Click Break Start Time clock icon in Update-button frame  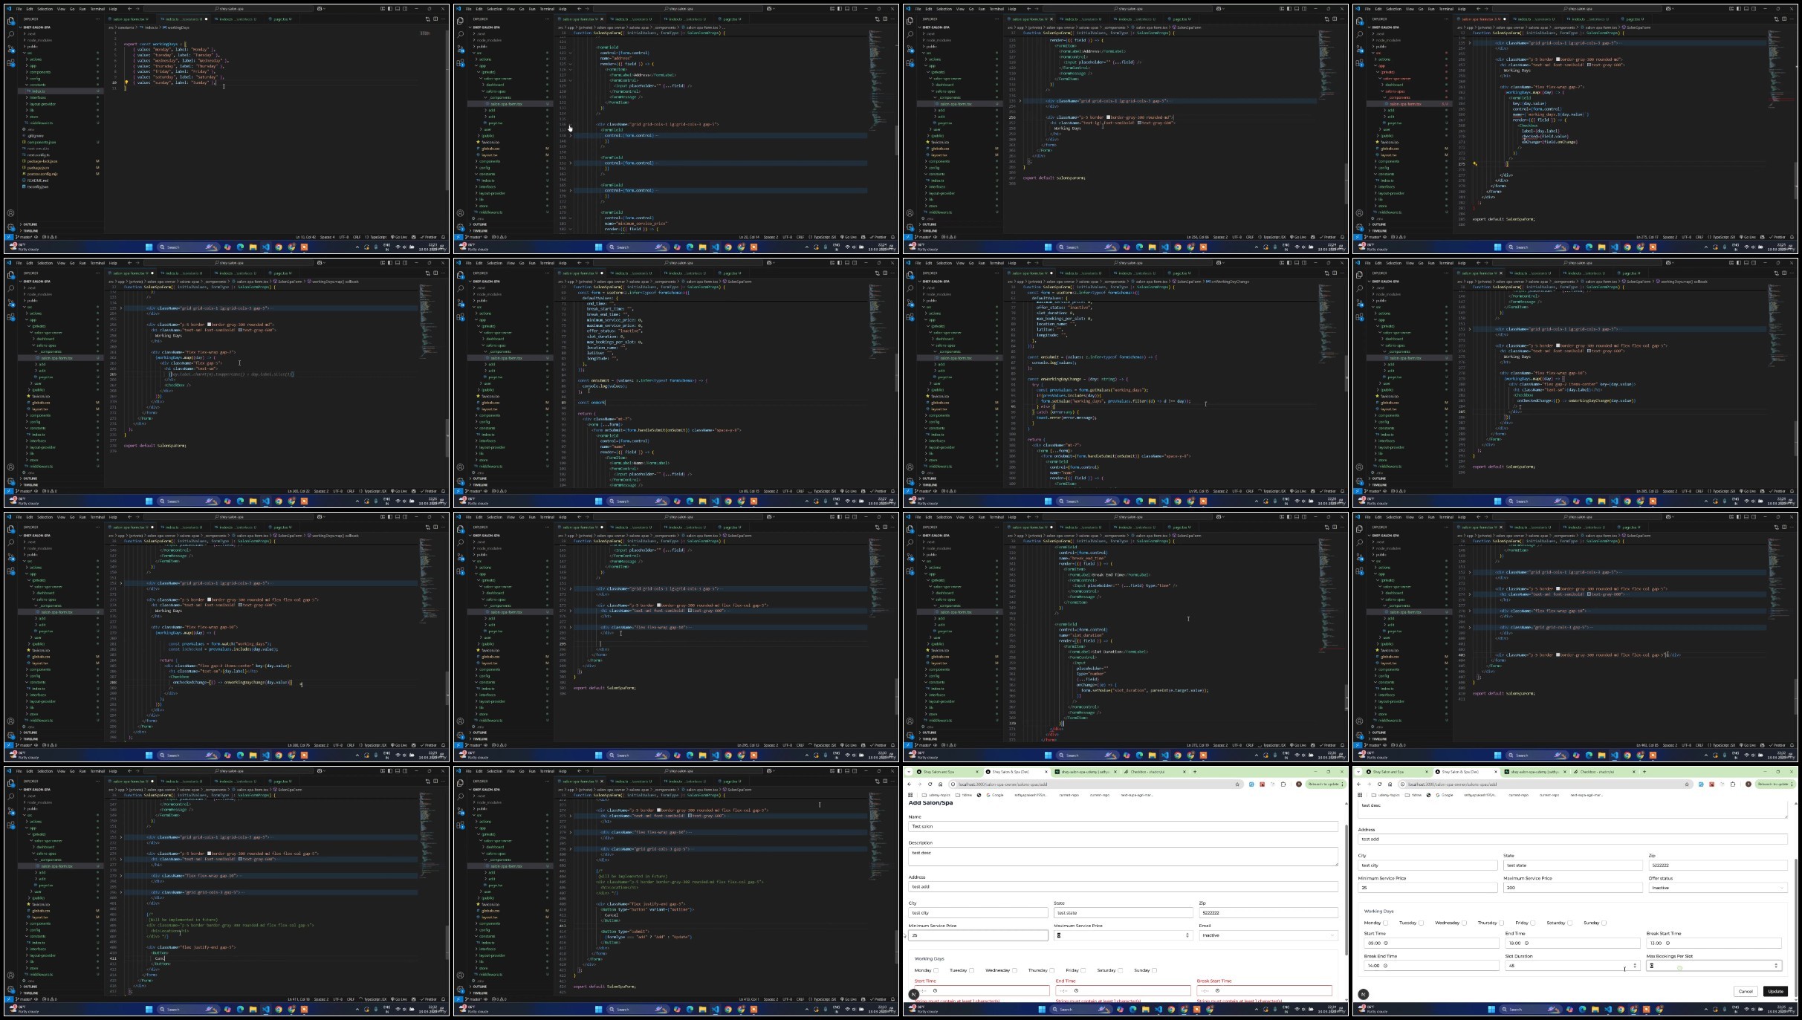(x=1668, y=943)
